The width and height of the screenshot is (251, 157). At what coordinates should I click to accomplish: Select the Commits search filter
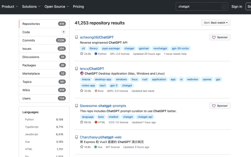44,41
